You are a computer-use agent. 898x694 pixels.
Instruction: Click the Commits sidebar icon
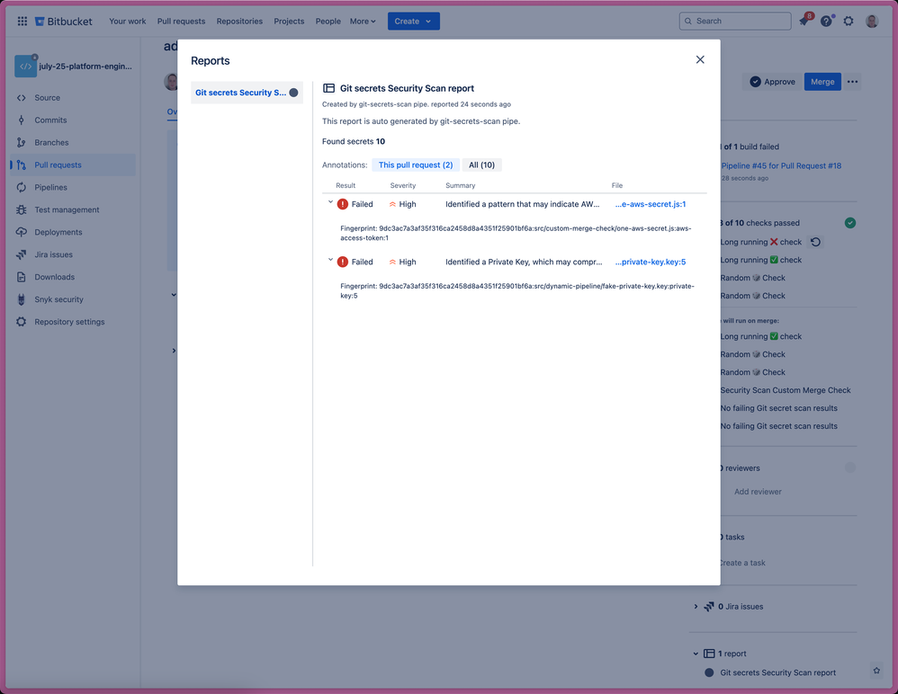tap(22, 120)
